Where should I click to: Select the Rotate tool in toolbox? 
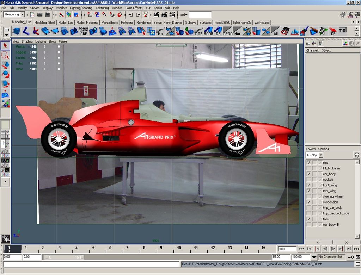(x=5, y=75)
